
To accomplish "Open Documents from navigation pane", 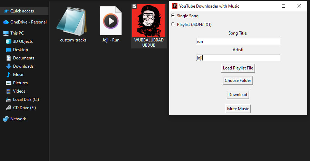I will tap(23, 58).
